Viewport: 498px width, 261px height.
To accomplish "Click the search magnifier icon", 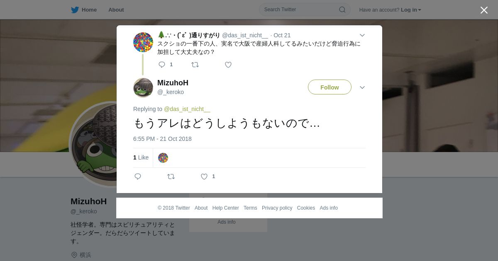I will point(342,10).
